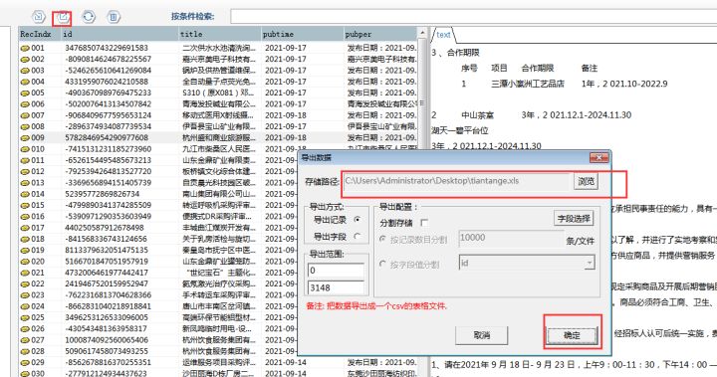Click text 三潭小瀛洲工艺品店 in preview
The image size is (717, 377).
[x=528, y=85]
